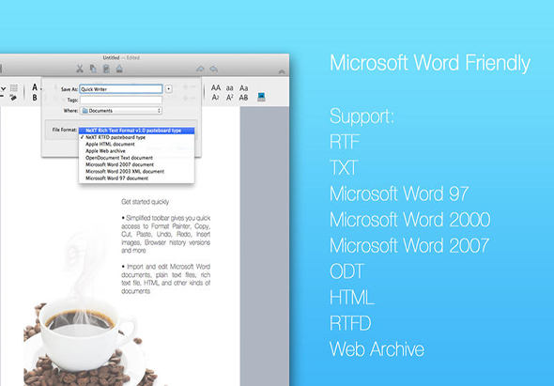Select NeXT Rich Text Format v1.0 pasteboard type

(136, 131)
